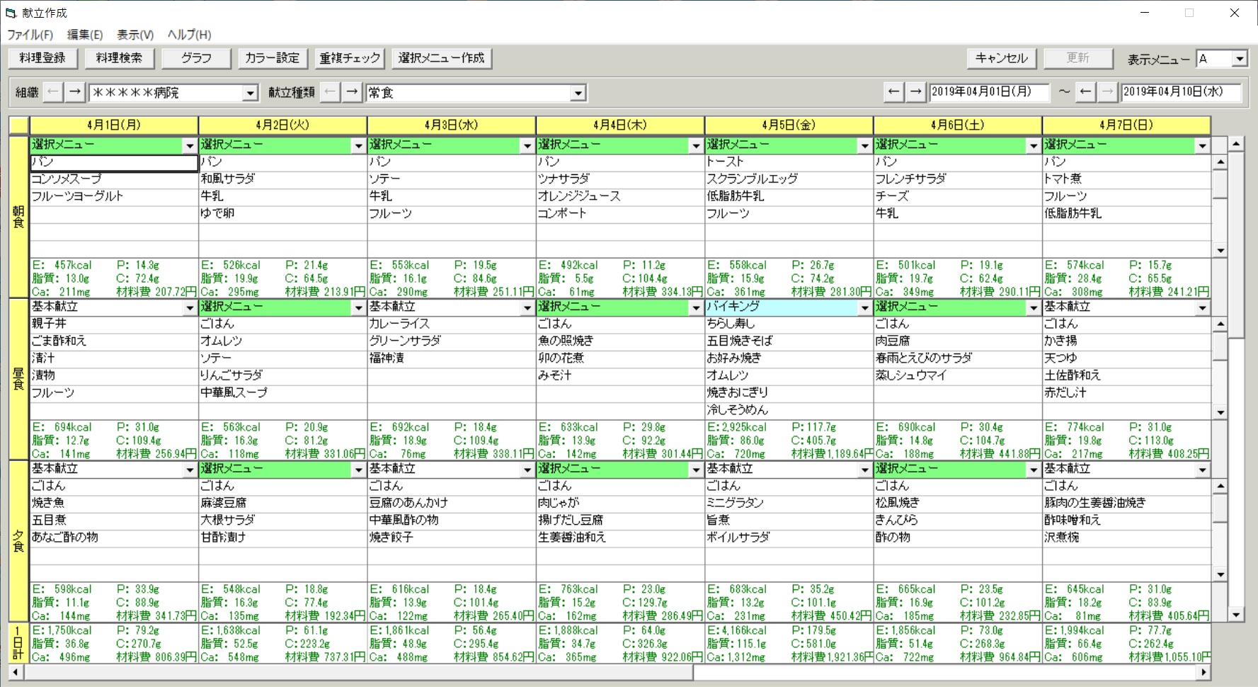This screenshot has height=687, width=1258.
Task: Open 料理検索 dish search
Action: (119, 58)
